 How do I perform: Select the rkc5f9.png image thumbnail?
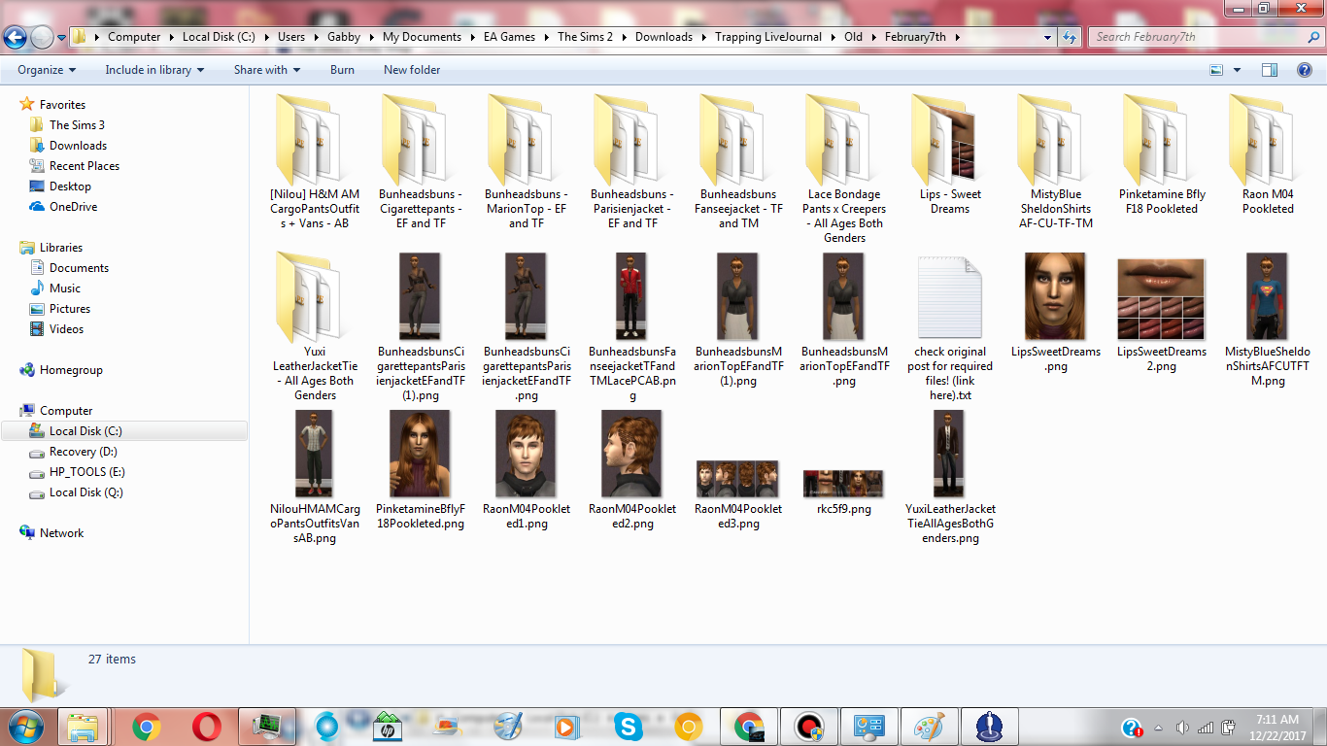tap(843, 484)
